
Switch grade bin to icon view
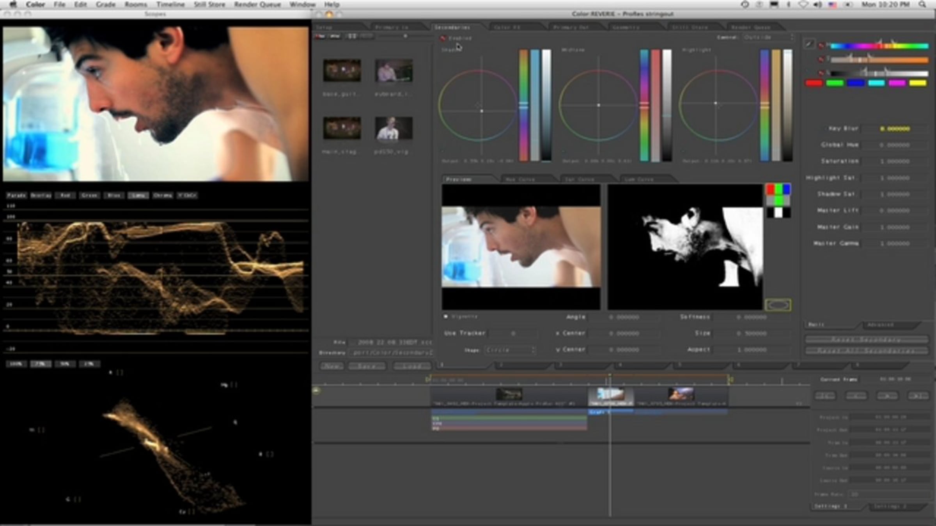pyautogui.click(x=352, y=36)
